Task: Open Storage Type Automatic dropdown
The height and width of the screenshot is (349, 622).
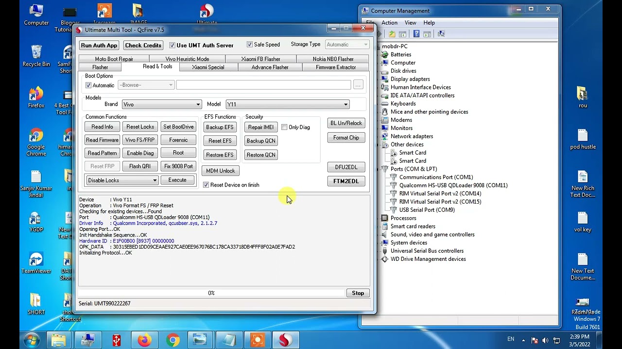Action: (347, 45)
